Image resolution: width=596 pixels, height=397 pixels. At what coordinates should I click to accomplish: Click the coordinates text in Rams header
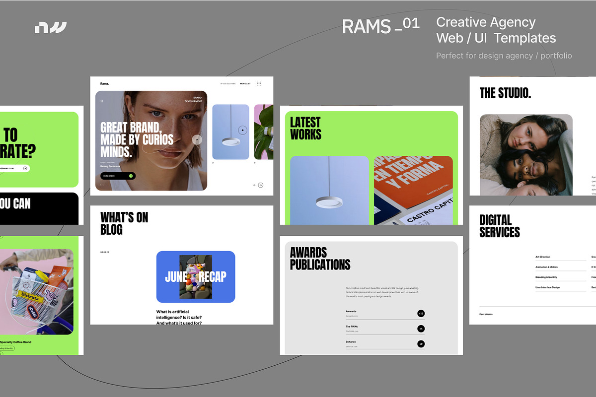228,83
